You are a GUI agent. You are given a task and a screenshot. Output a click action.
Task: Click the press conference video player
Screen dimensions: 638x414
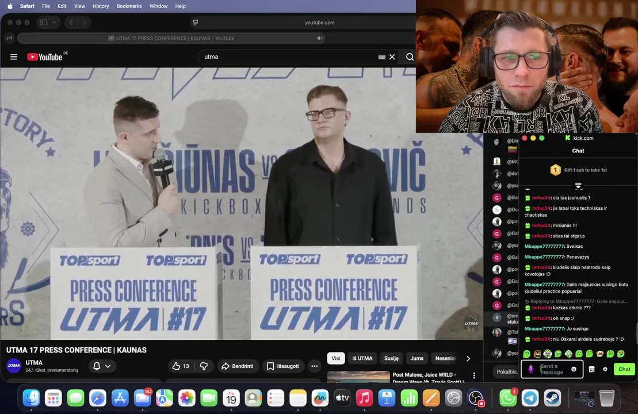click(x=242, y=204)
